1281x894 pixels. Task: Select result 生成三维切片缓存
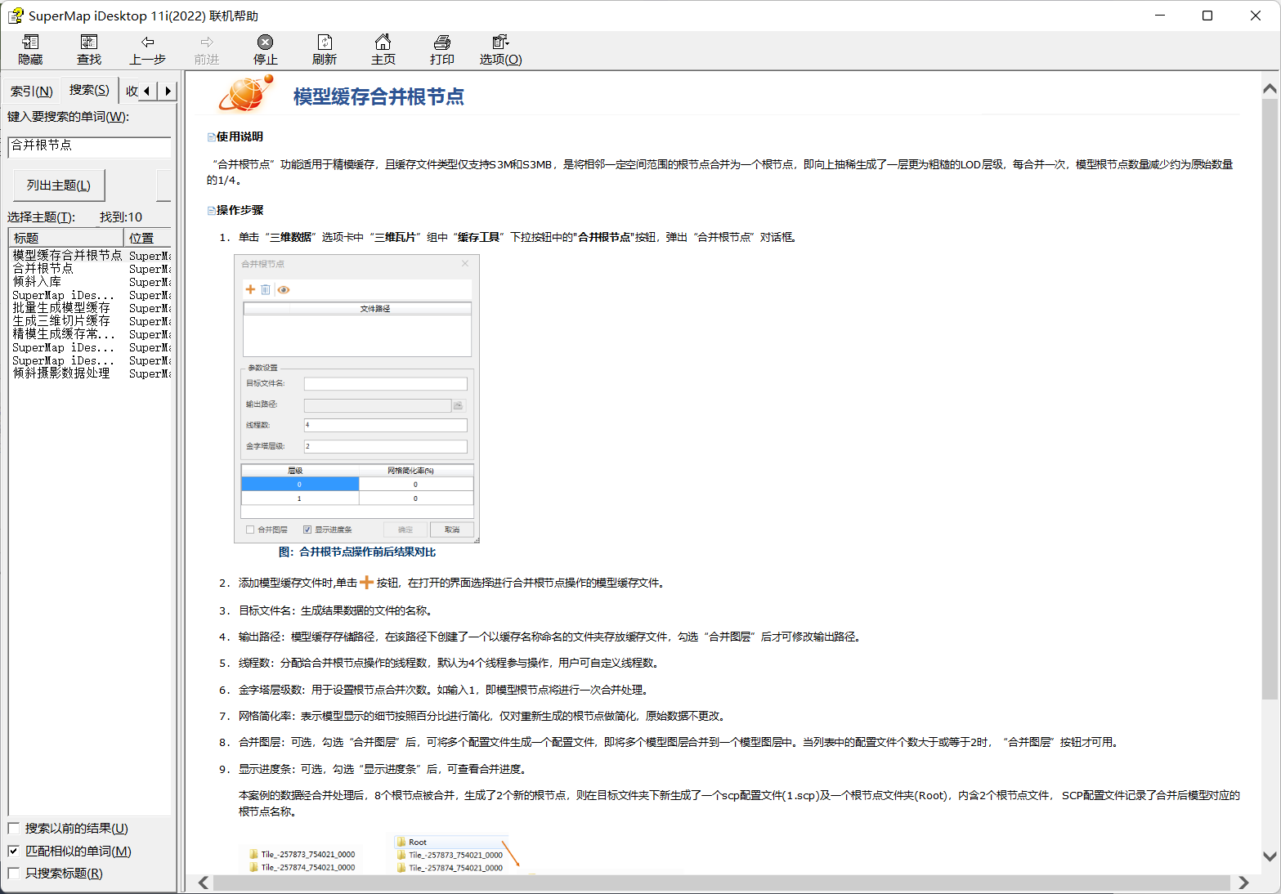click(x=61, y=320)
